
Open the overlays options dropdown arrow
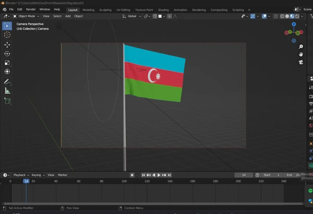(x=269, y=16)
